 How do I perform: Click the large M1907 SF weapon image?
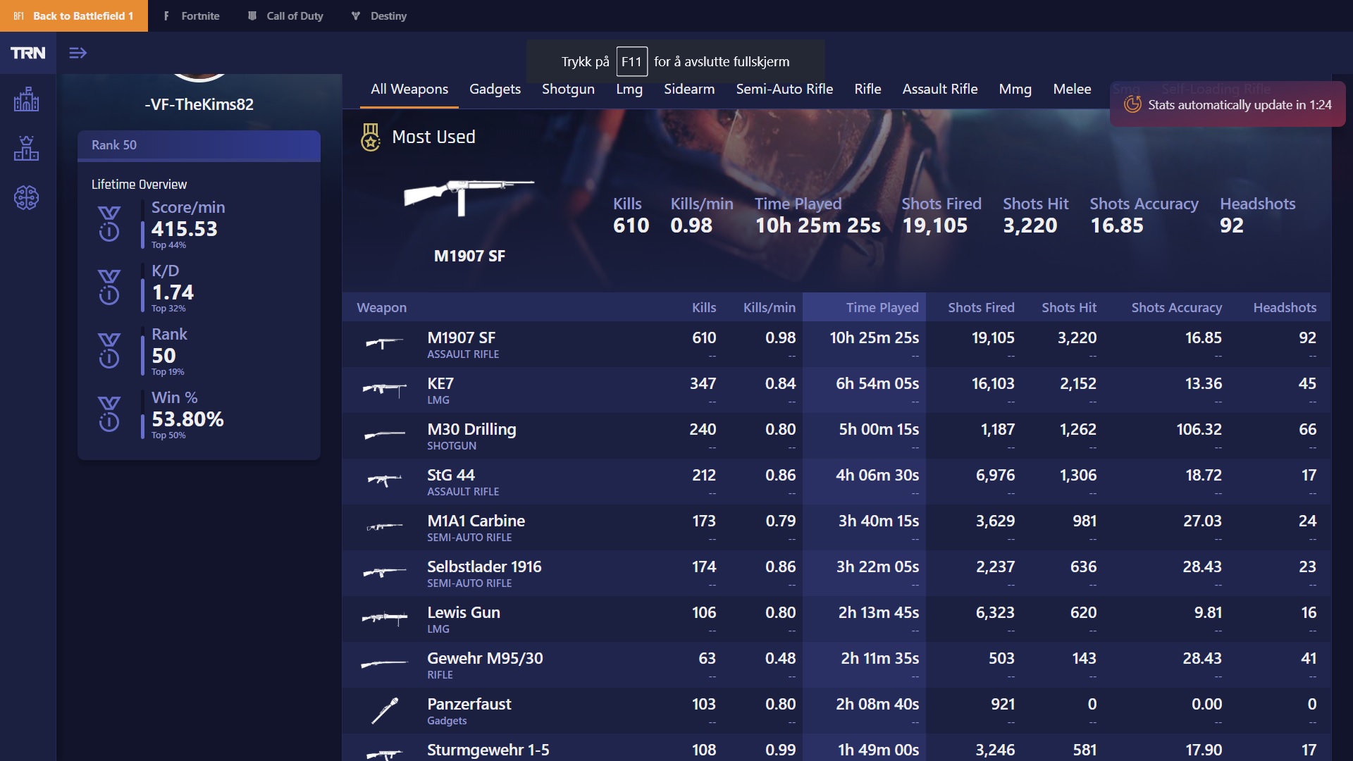point(468,197)
